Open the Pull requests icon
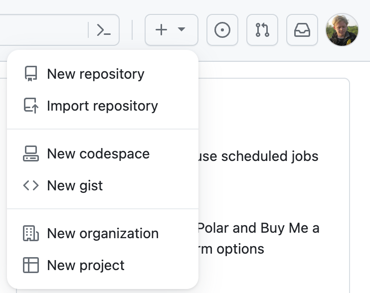Screen dimensions: 370x293 [262, 30]
